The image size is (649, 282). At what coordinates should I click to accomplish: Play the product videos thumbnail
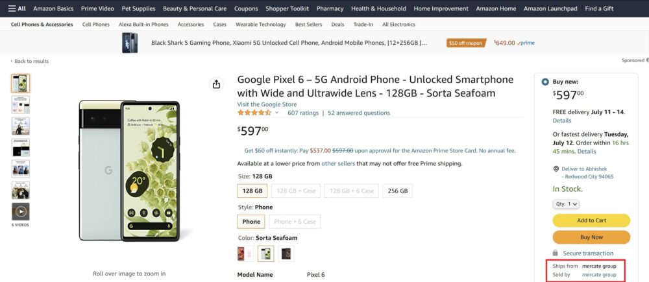[20, 211]
